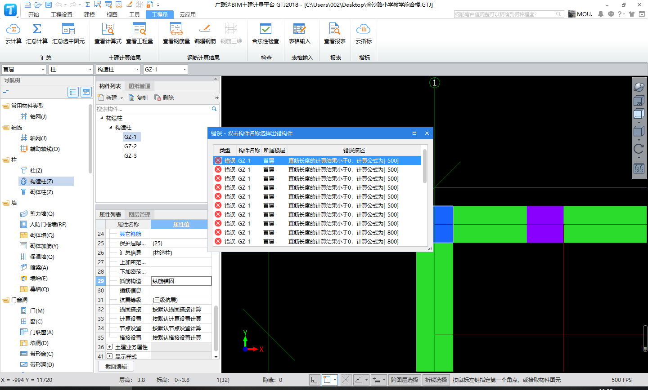The height and width of the screenshot is (390, 648).
Task: Toggle the cross snap icon in status bar
Action: click(346, 380)
